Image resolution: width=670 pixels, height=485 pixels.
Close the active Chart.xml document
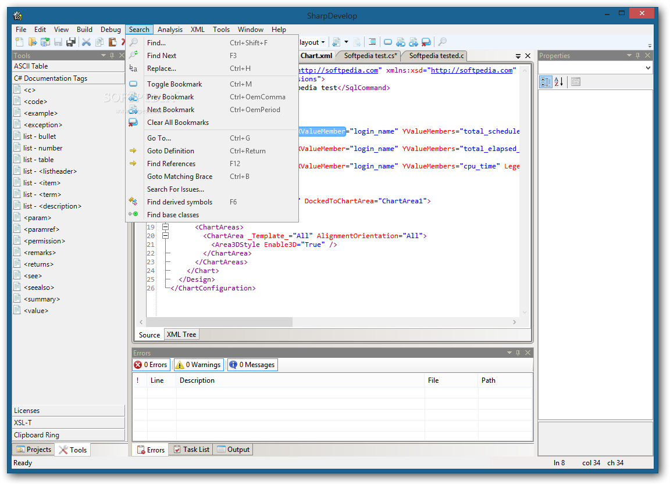pyautogui.click(x=528, y=56)
